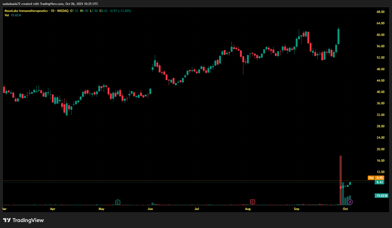This screenshot has width=392, height=228.
Task: Click the green 15.62M volume axis label
Action: tap(381, 196)
